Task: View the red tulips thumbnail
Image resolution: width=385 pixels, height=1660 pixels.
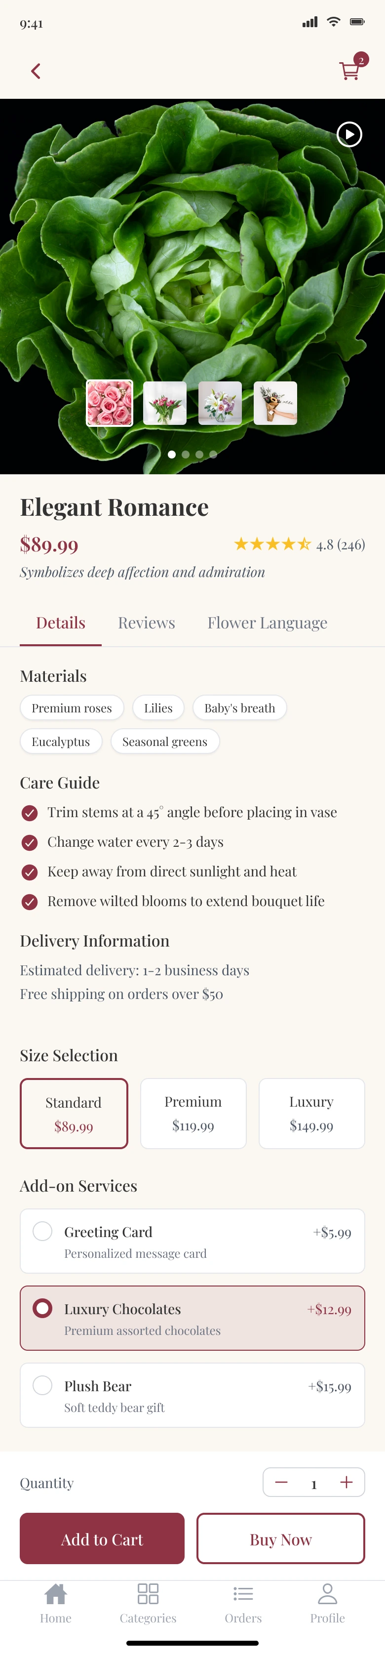Action: pyautogui.click(x=165, y=404)
